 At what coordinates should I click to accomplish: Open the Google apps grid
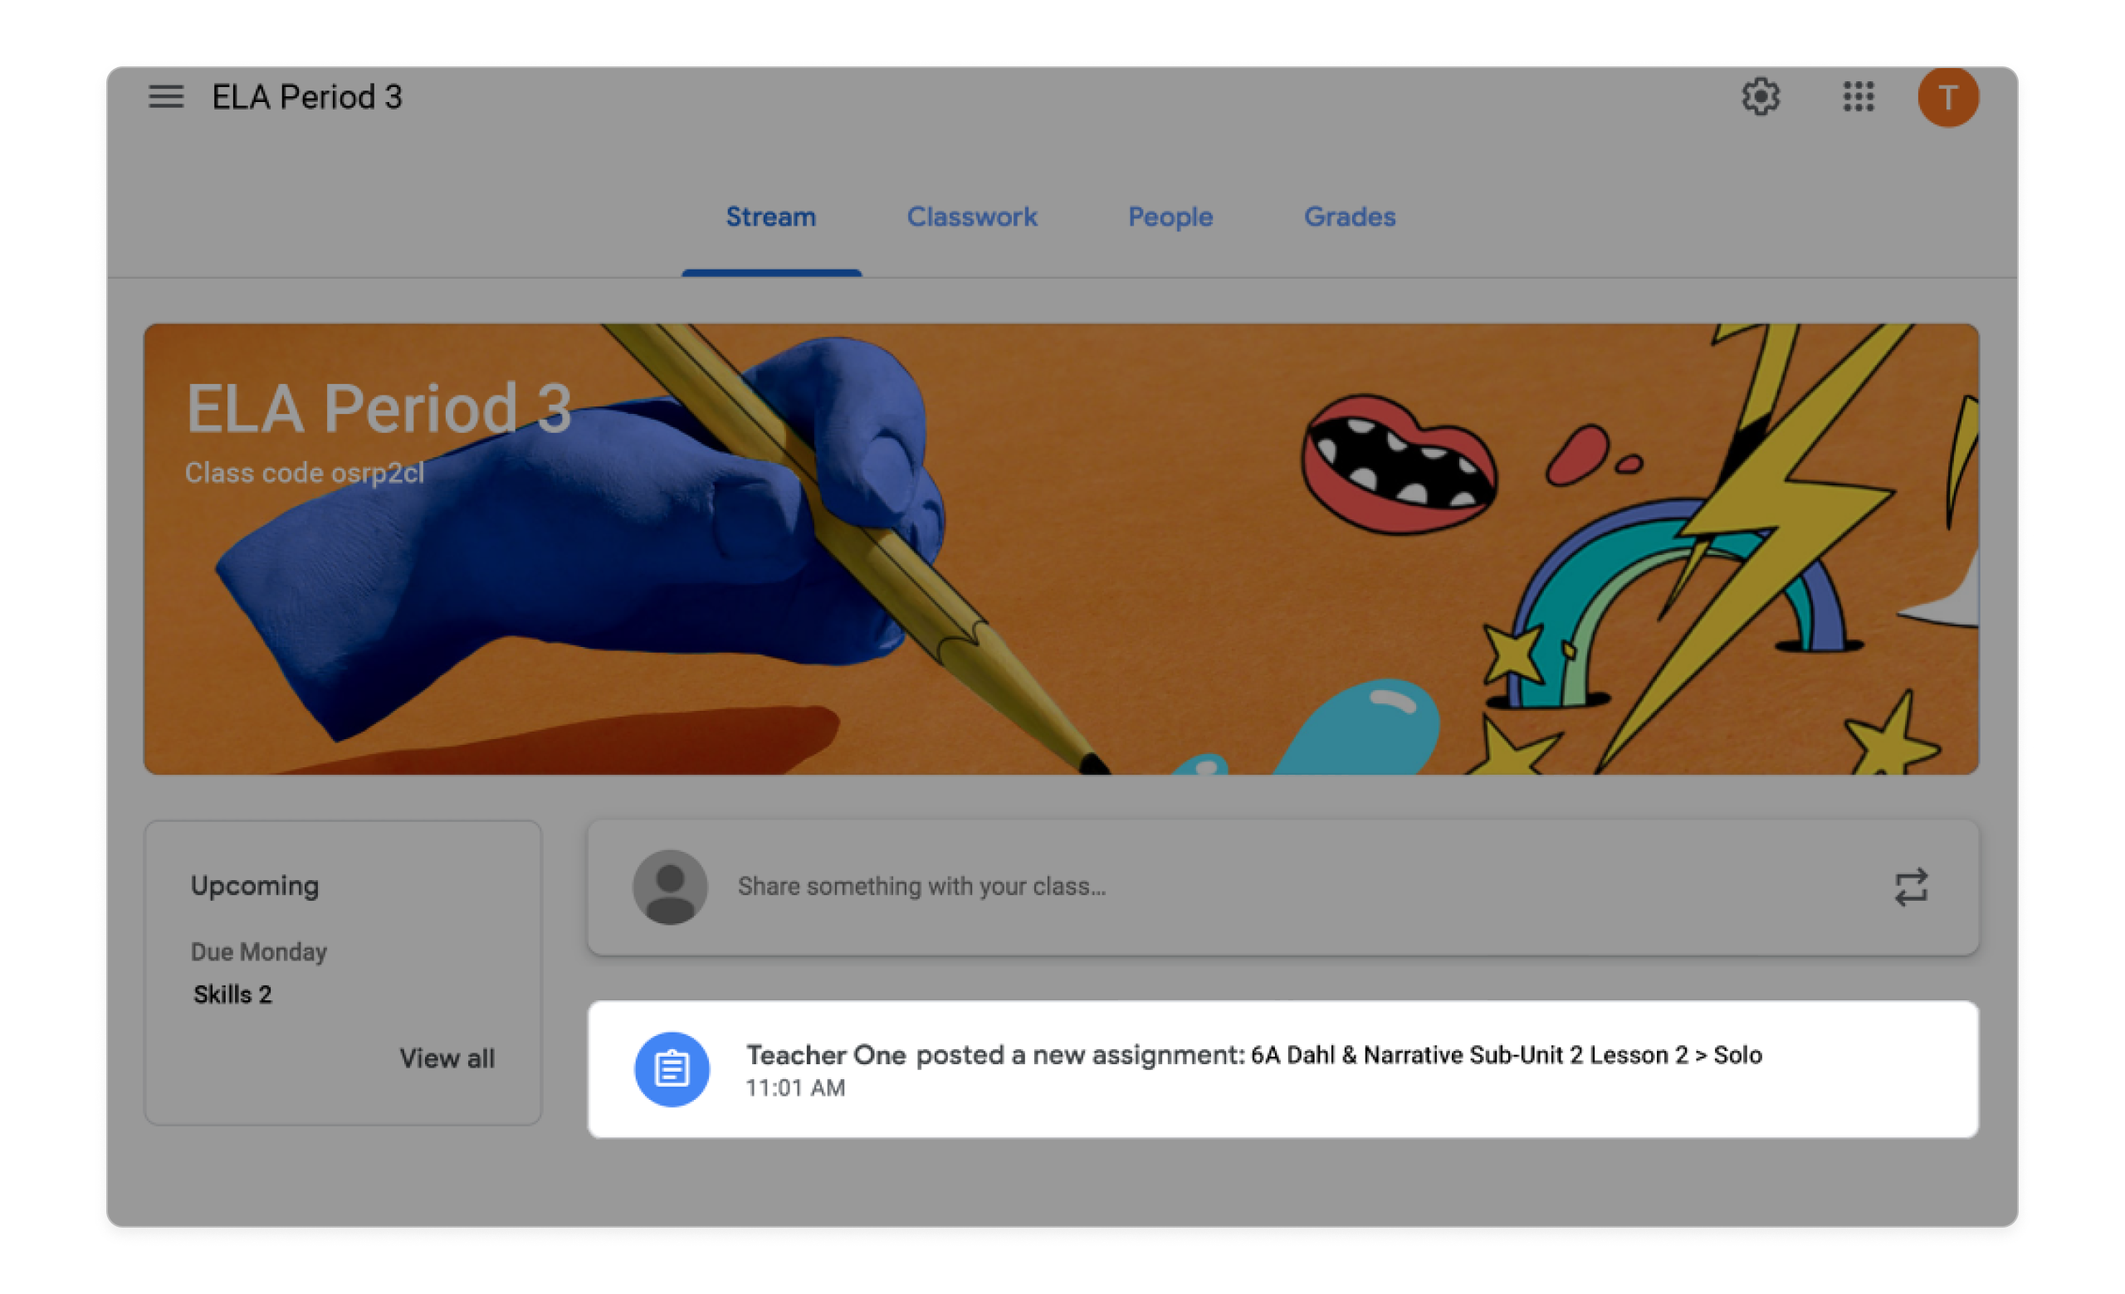[1859, 96]
